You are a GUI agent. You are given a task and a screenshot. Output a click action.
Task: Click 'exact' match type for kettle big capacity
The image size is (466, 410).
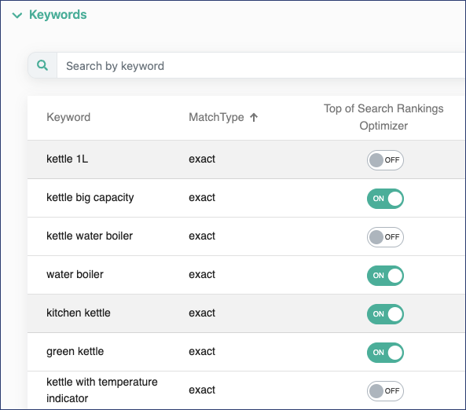point(202,198)
